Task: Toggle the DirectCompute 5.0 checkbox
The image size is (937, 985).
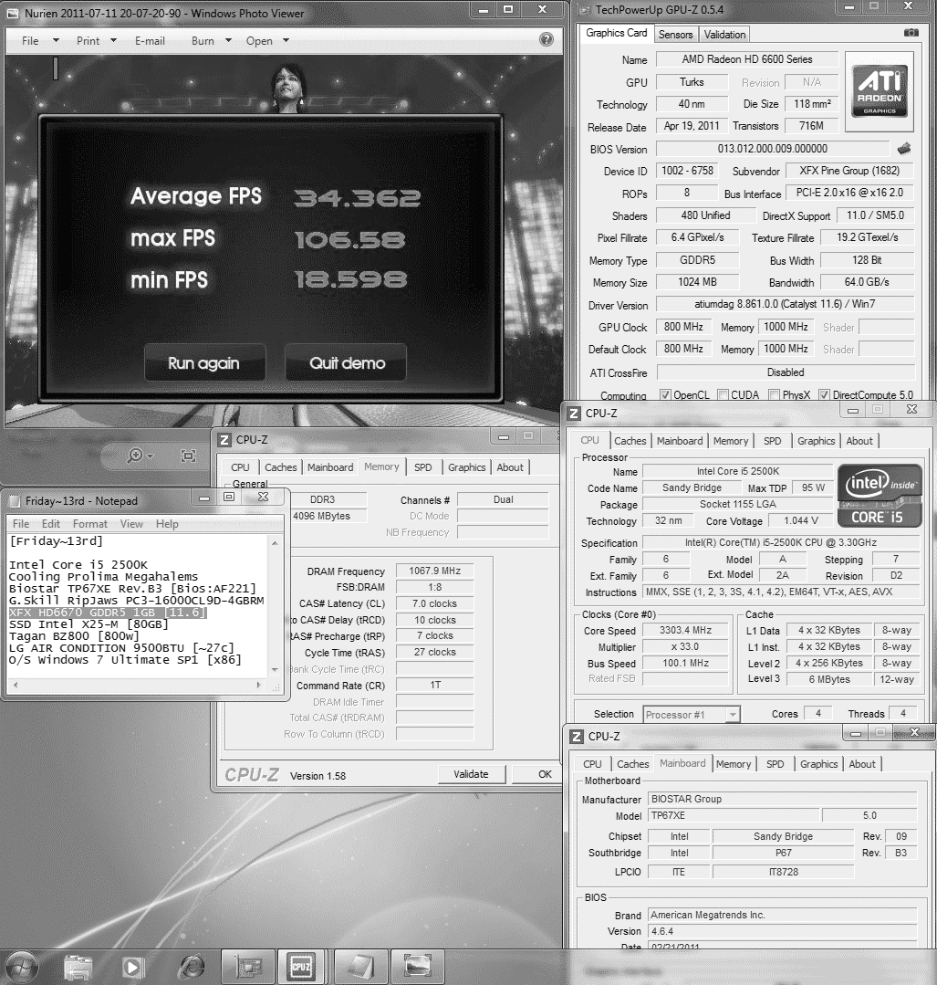Action: [x=825, y=394]
